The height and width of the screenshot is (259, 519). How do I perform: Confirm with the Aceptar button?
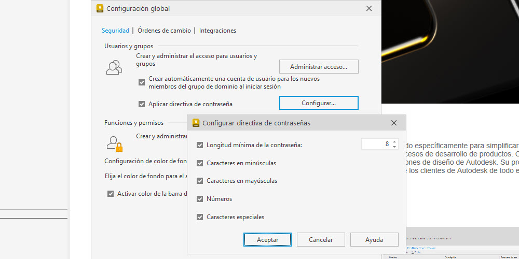tap(267, 240)
